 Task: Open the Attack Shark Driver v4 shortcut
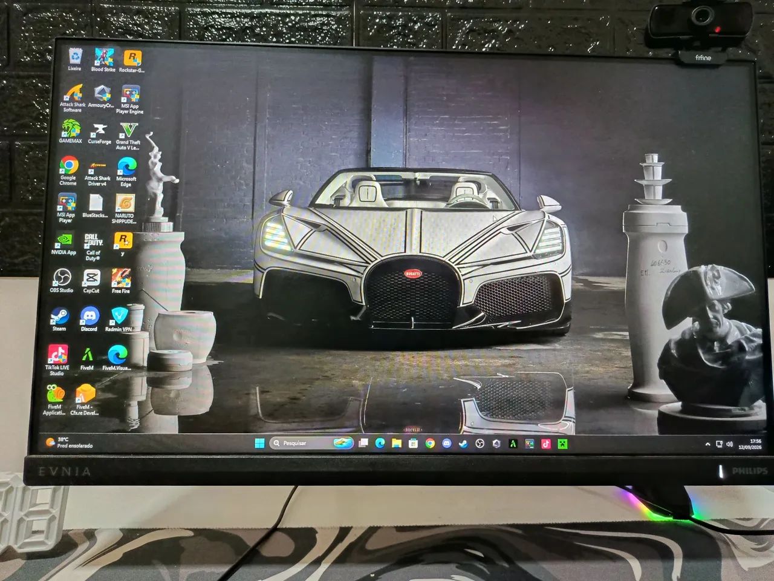[x=97, y=172]
